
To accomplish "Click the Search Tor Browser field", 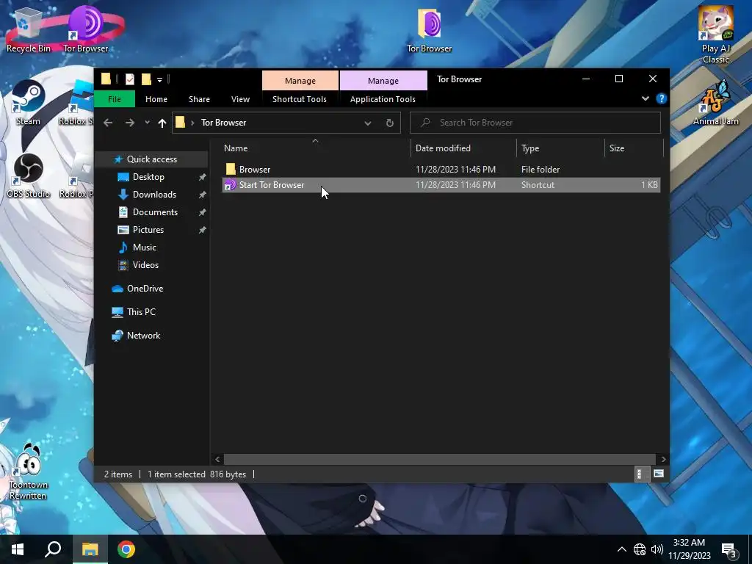I will pyautogui.click(x=535, y=123).
